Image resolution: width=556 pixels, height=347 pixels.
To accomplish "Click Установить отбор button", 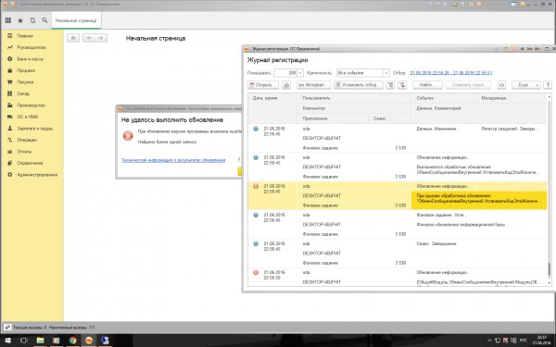I will 359,85.
